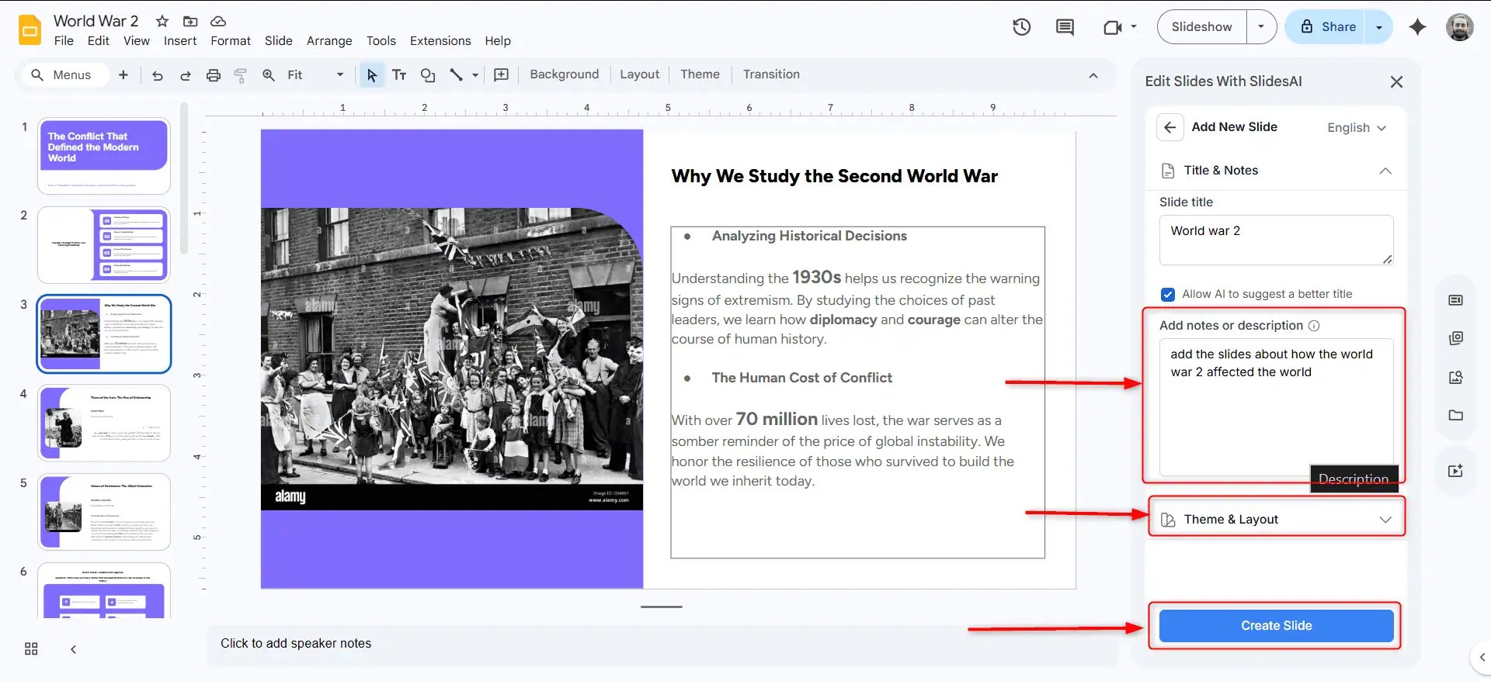Open the Edit menu
The height and width of the screenshot is (681, 1491).
pyautogui.click(x=99, y=41)
